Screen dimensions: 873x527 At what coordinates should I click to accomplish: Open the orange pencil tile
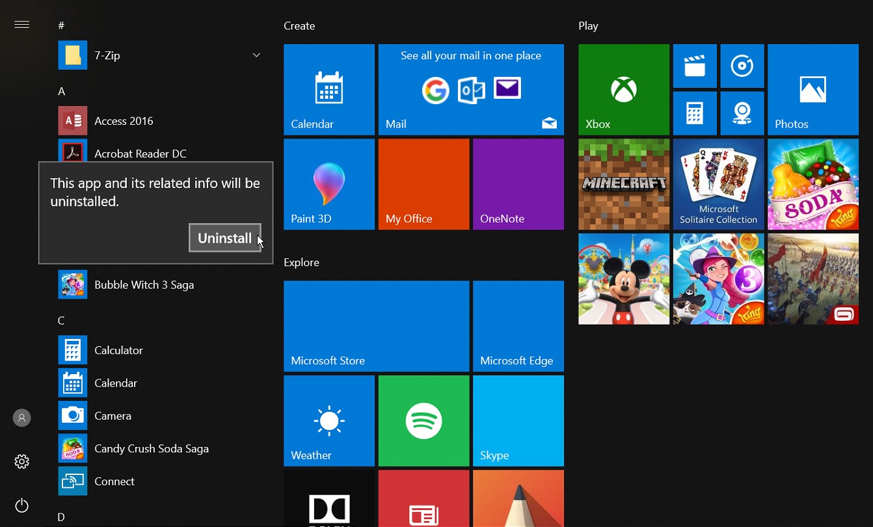coord(518,498)
